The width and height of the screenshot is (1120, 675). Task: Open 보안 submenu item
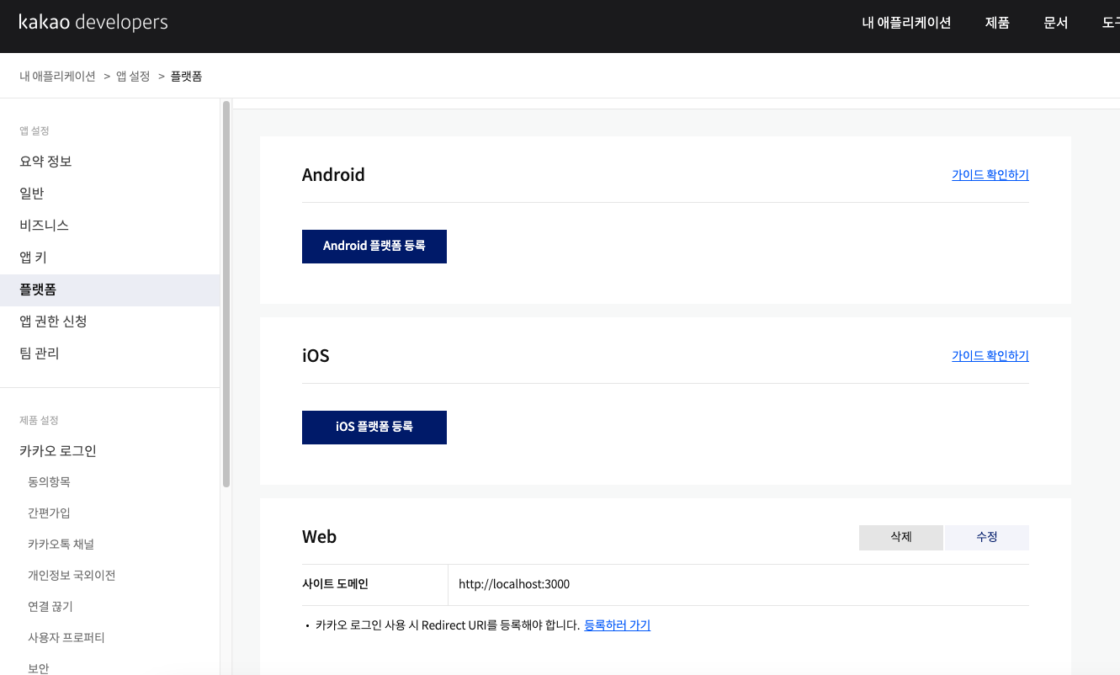click(x=39, y=668)
